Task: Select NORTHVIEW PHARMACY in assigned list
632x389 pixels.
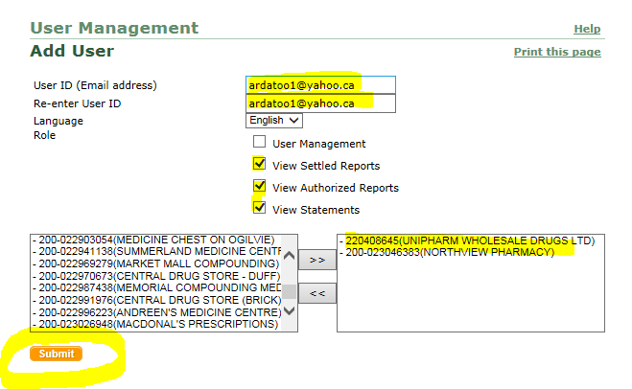Action: 448,252
